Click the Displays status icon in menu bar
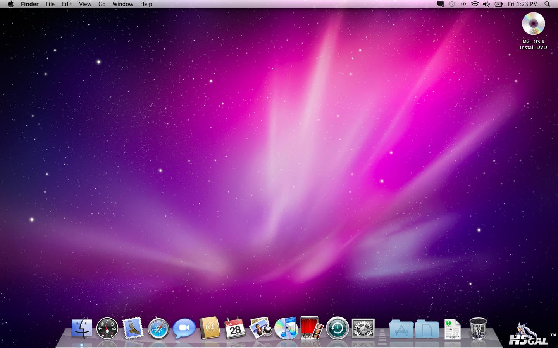 pos(440,4)
